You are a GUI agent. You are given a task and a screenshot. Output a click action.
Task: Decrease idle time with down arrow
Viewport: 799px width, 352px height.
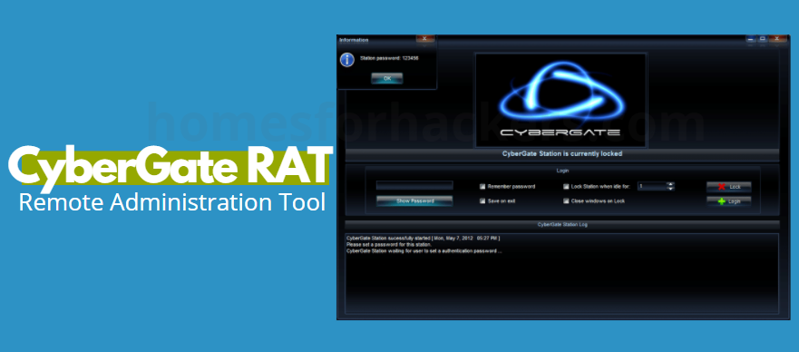tap(670, 189)
